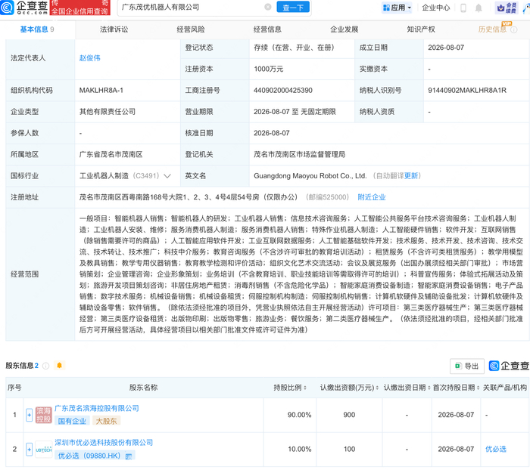This screenshot has height=470, width=530.
Task: Open 深圳市优必选科技股份有限公司 link
Action: [104, 443]
